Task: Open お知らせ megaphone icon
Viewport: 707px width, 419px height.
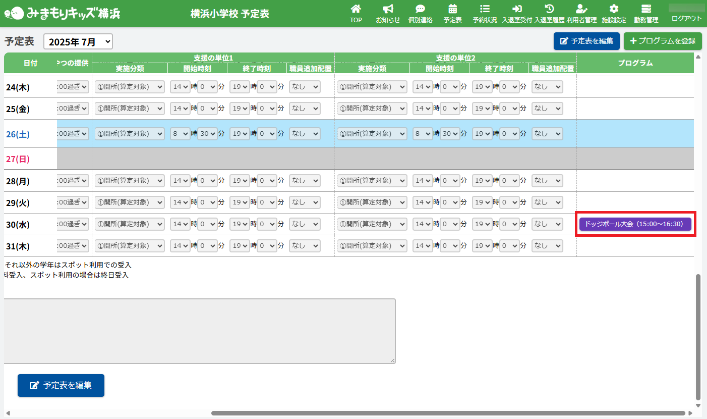Action: click(x=388, y=9)
